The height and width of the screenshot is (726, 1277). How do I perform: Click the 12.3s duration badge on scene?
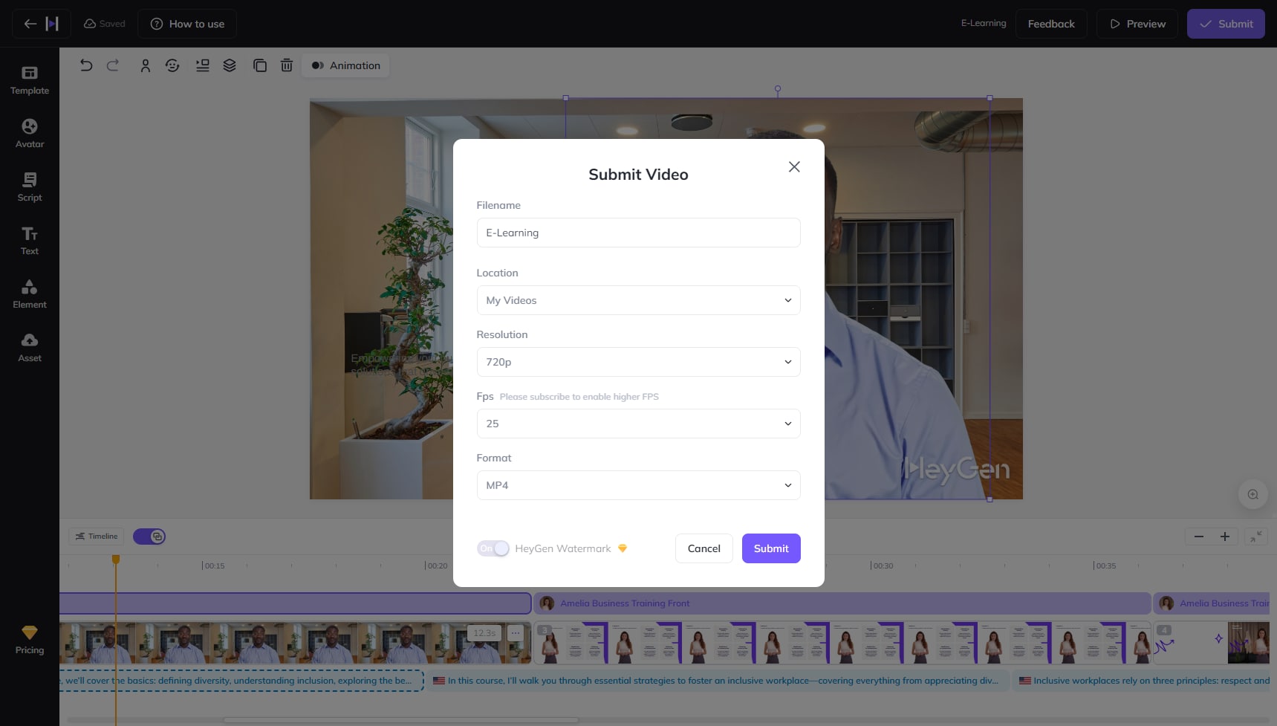tap(484, 633)
